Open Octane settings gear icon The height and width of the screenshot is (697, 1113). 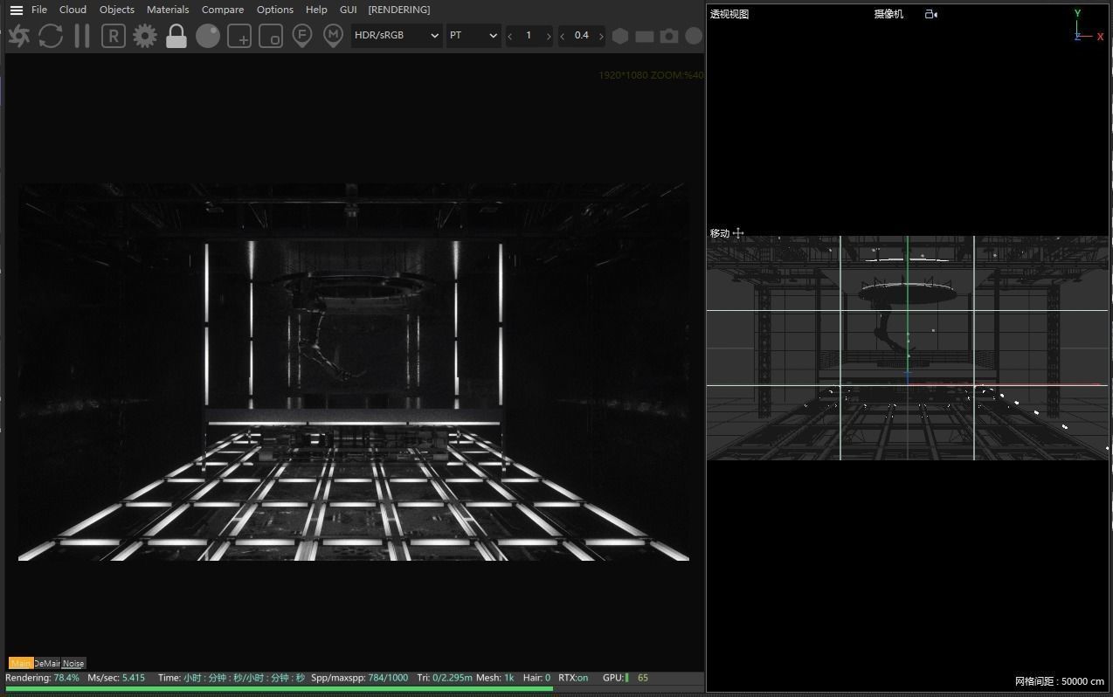pos(145,36)
